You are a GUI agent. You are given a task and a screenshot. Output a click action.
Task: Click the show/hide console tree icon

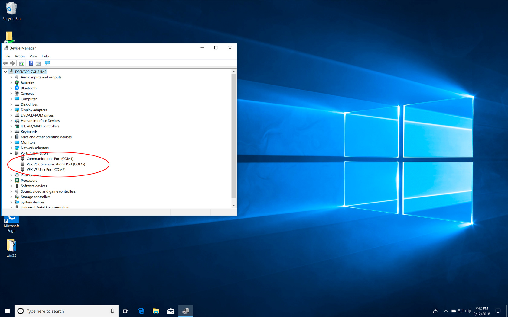tap(22, 63)
